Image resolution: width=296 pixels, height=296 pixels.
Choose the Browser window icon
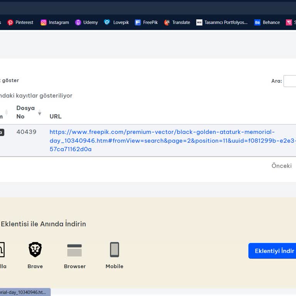74,250
